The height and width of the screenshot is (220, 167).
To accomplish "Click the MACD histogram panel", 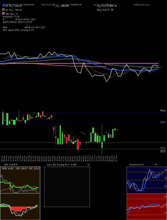I will (20, 207).
